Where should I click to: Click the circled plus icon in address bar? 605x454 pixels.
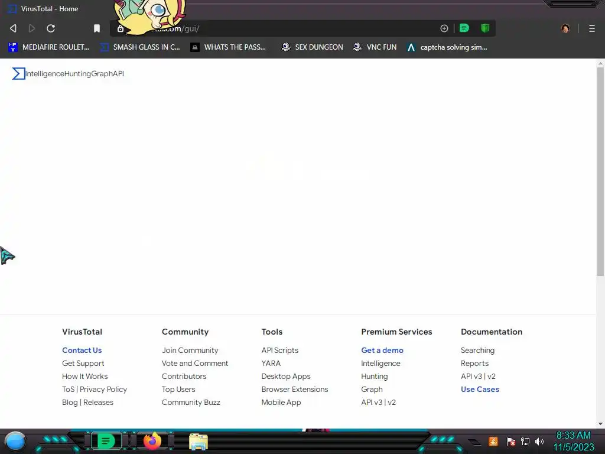[x=444, y=28]
